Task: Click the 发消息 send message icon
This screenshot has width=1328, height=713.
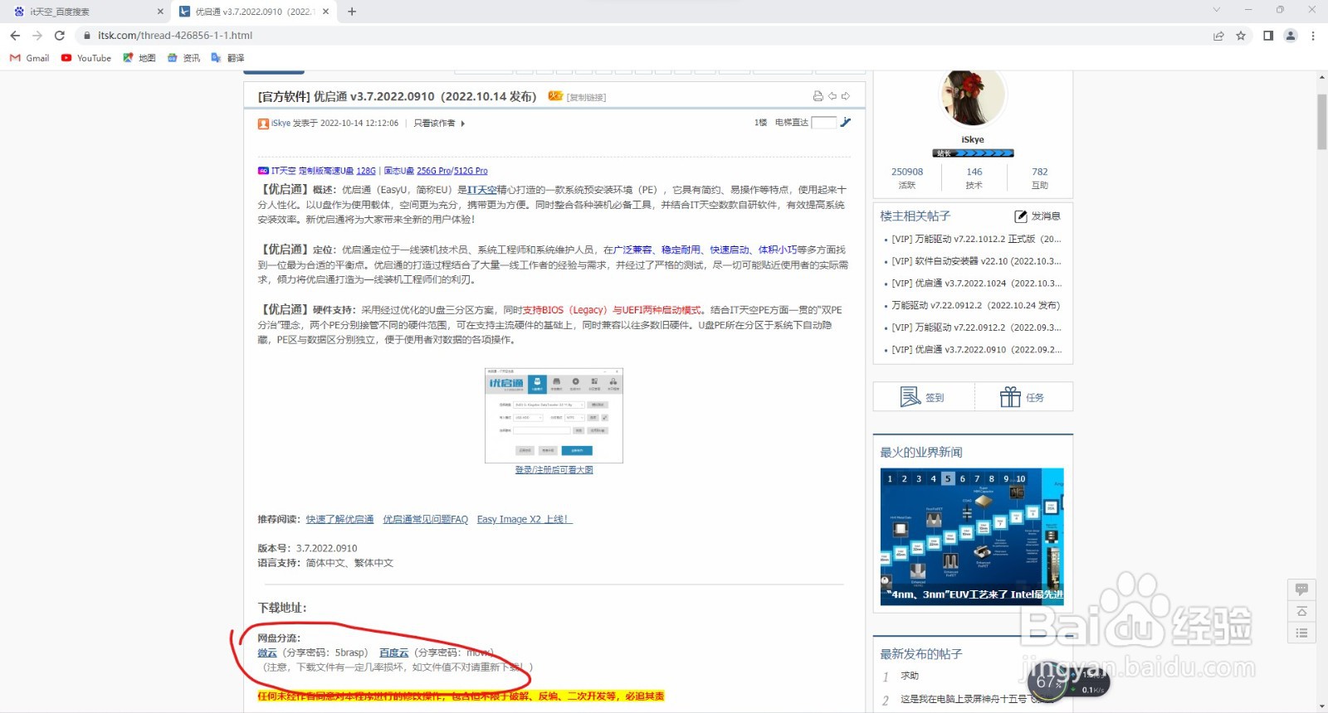Action: [1021, 216]
